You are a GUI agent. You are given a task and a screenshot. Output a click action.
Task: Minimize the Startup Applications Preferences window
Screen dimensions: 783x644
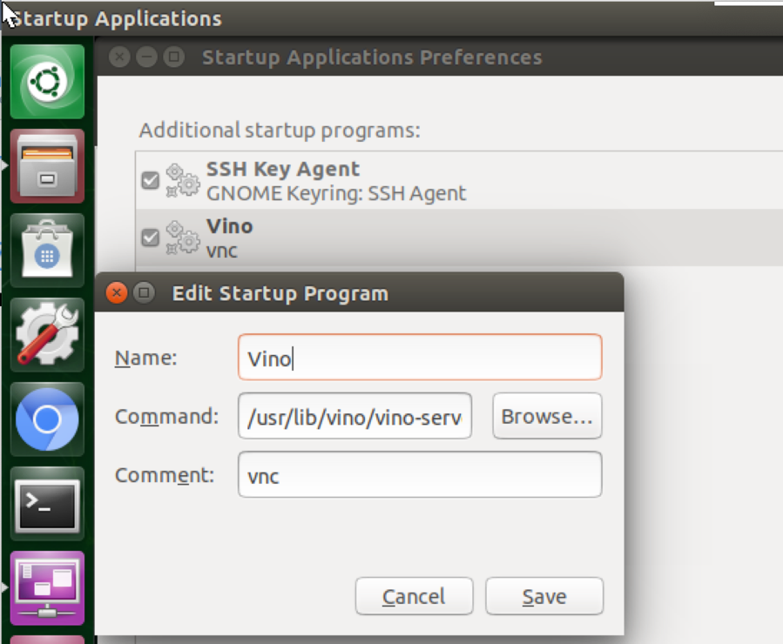[x=147, y=57]
